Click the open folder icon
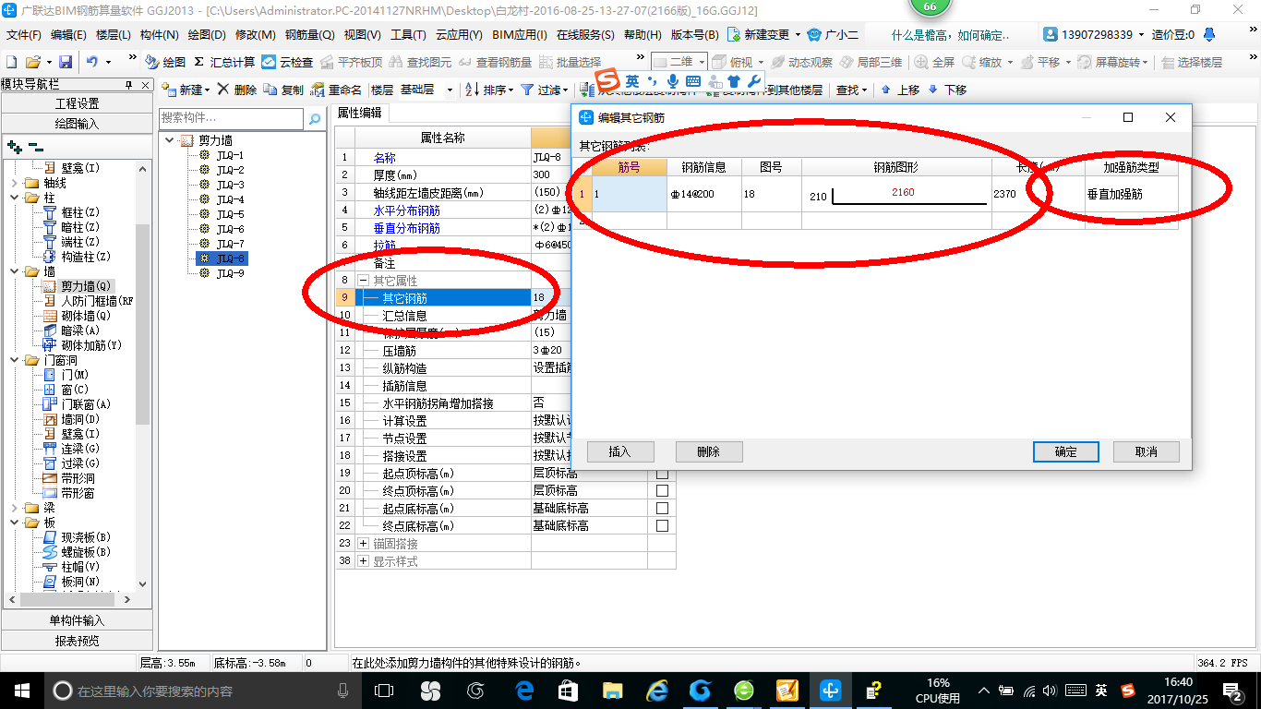 (x=32, y=62)
